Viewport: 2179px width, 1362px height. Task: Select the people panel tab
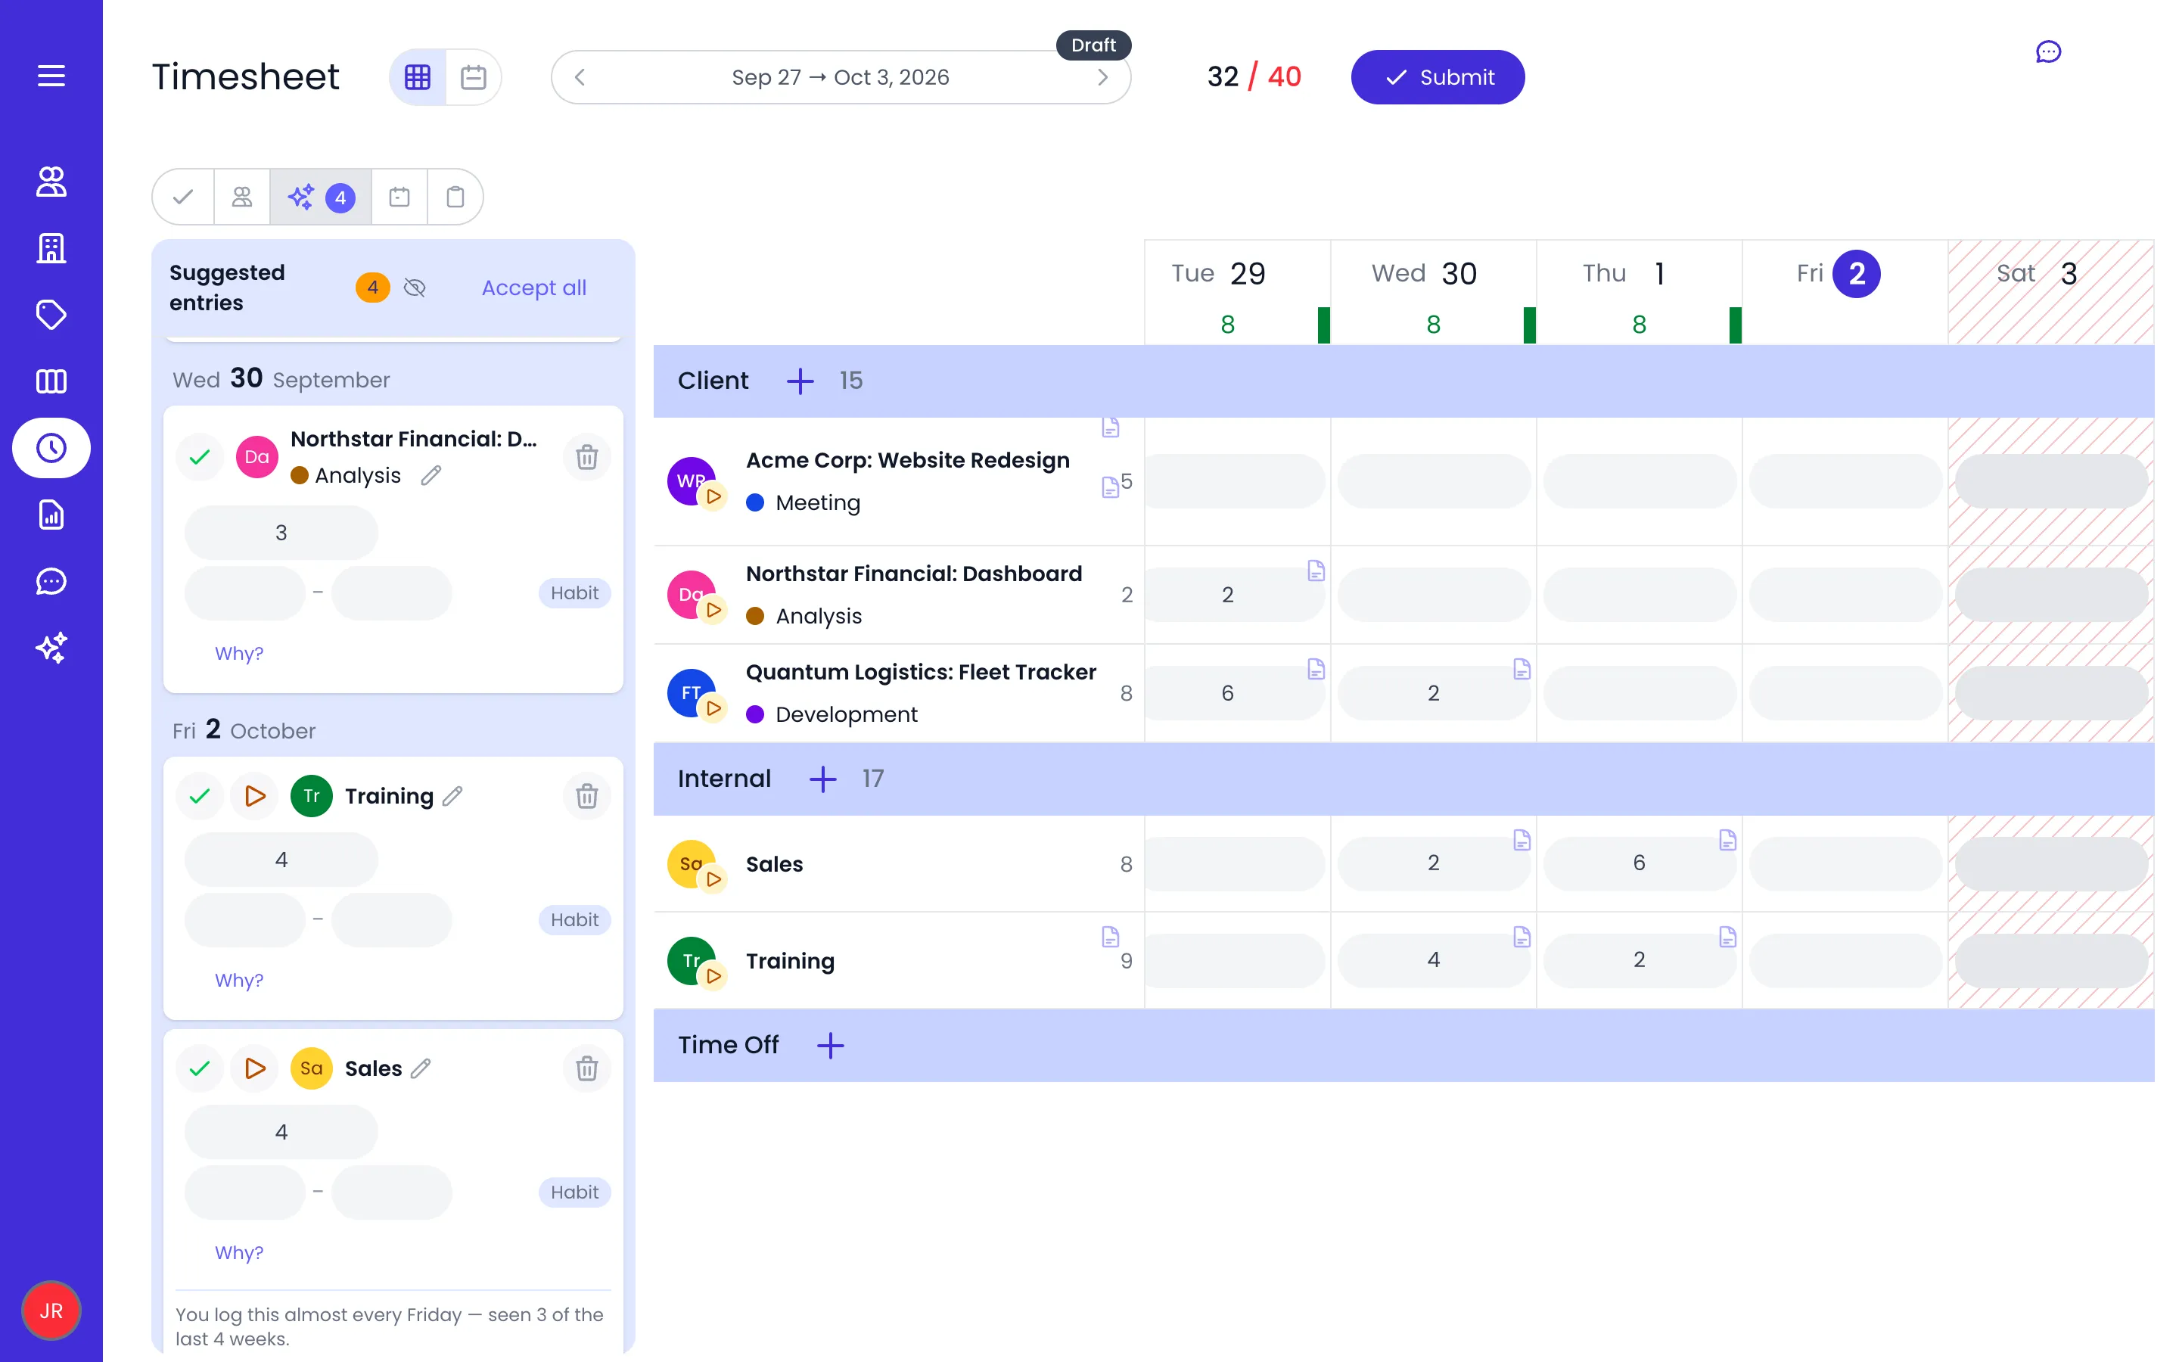click(242, 197)
